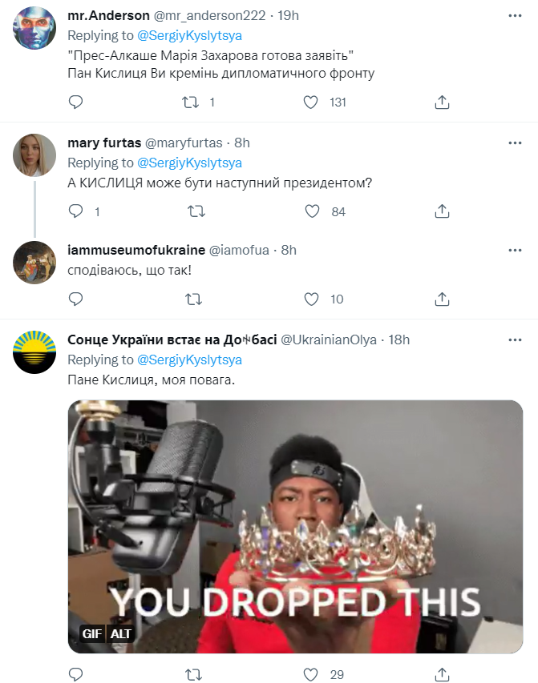Share iammuseumofukraine's reply
This screenshot has width=538, height=683.
(441, 299)
